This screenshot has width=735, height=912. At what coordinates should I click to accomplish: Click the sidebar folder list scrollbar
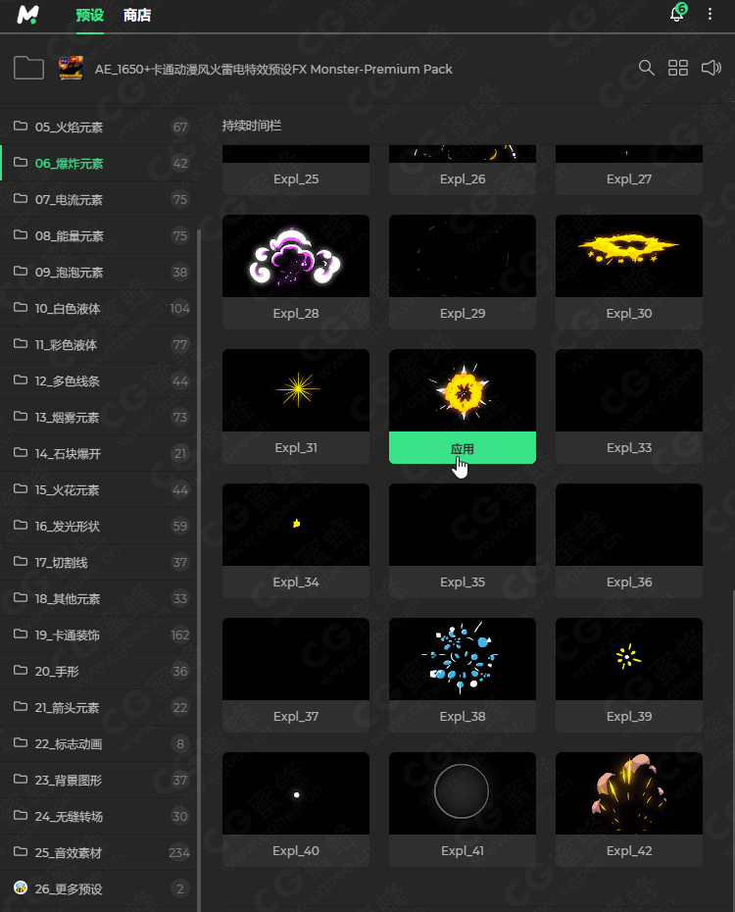coord(199,570)
